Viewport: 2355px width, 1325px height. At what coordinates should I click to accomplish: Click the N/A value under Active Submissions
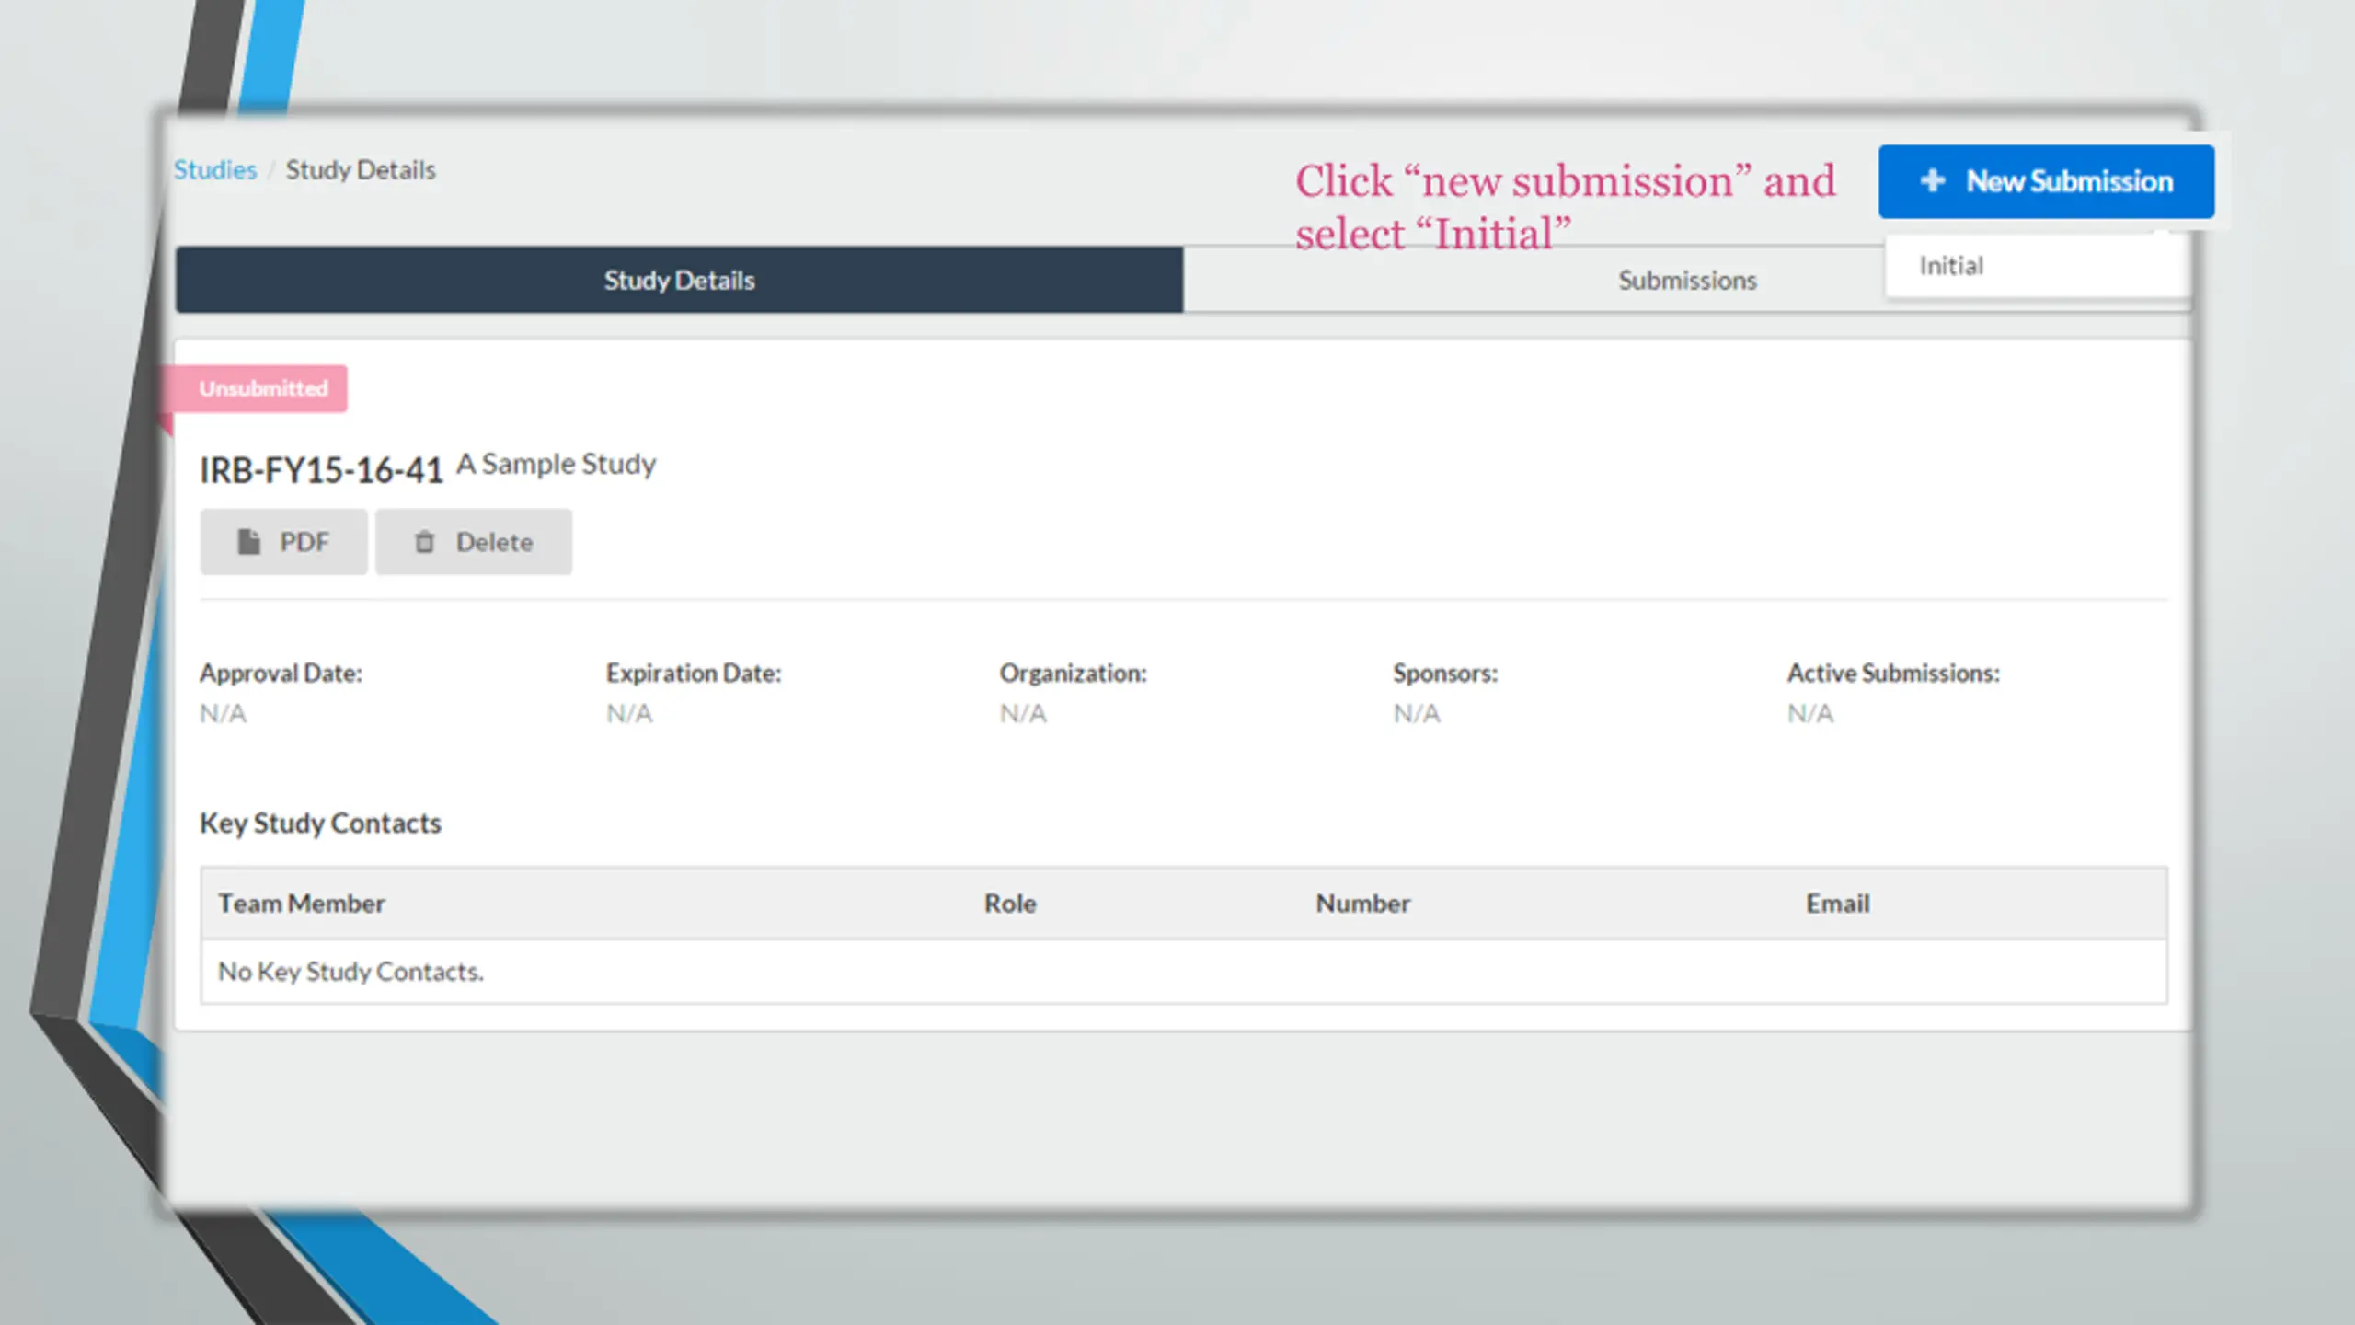click(1810, 713)
